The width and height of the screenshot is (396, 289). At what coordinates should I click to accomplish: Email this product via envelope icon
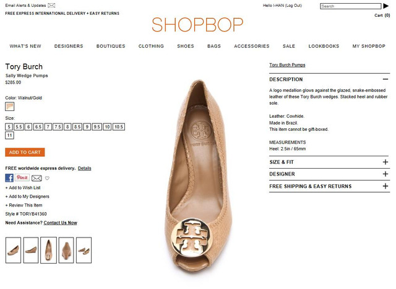(x=37, y=179)
